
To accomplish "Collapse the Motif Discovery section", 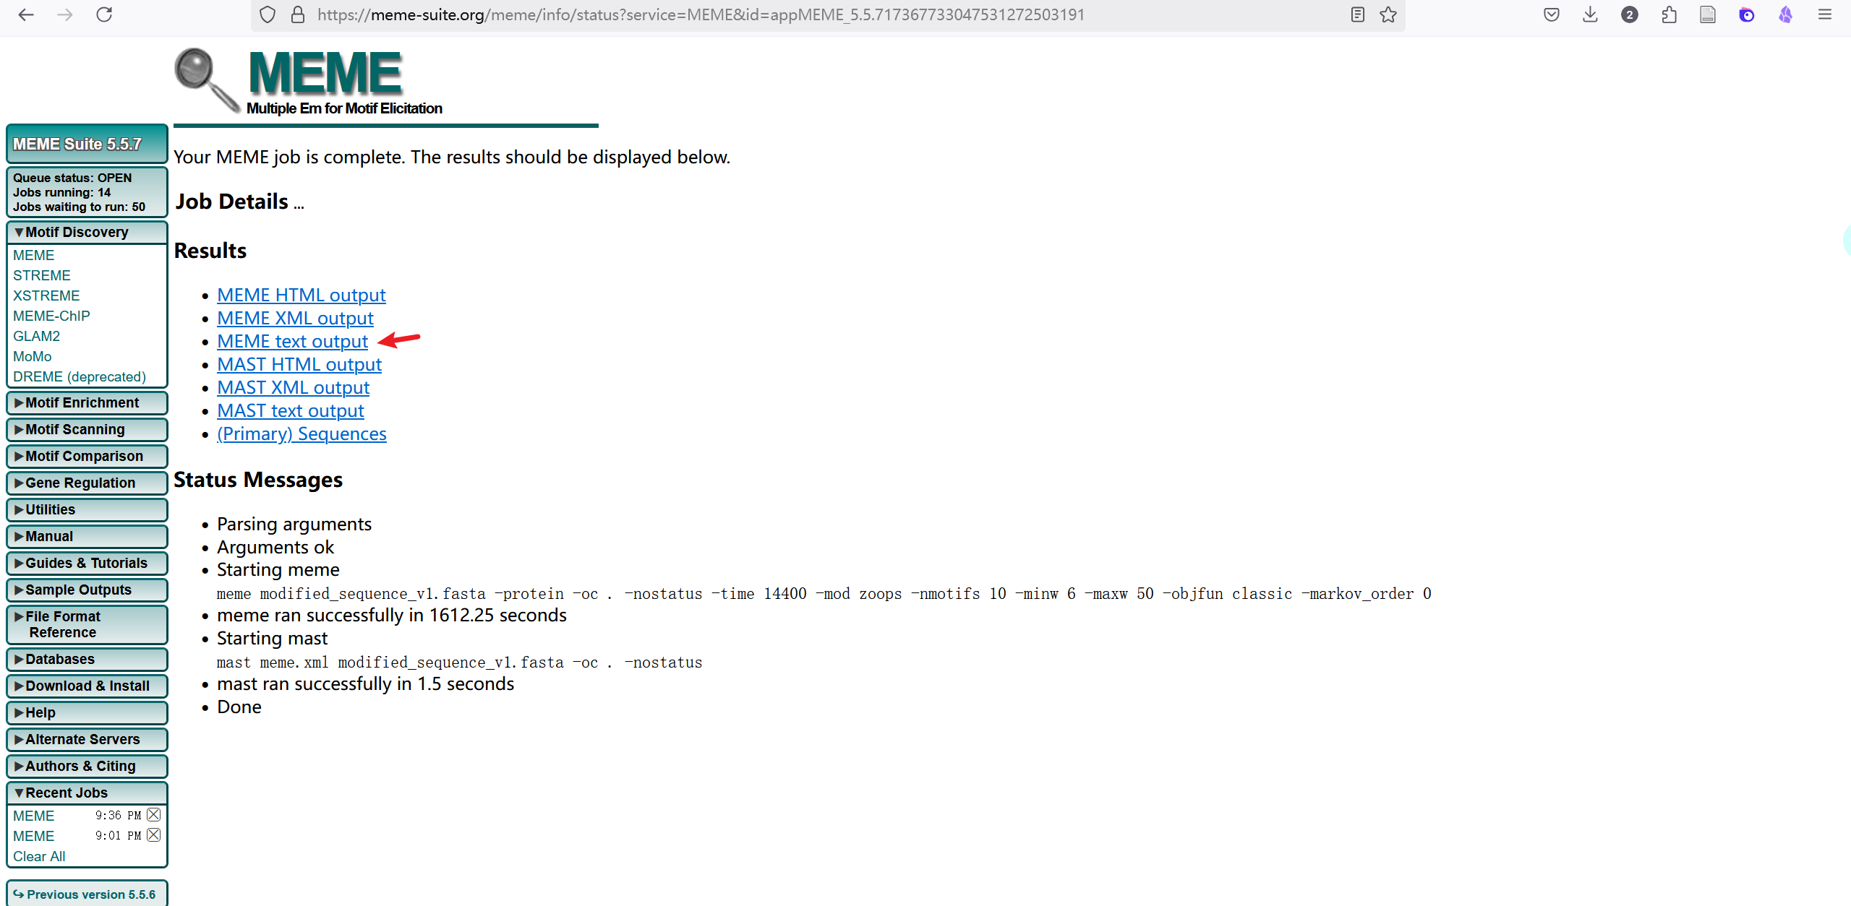I will coord(76,232).
